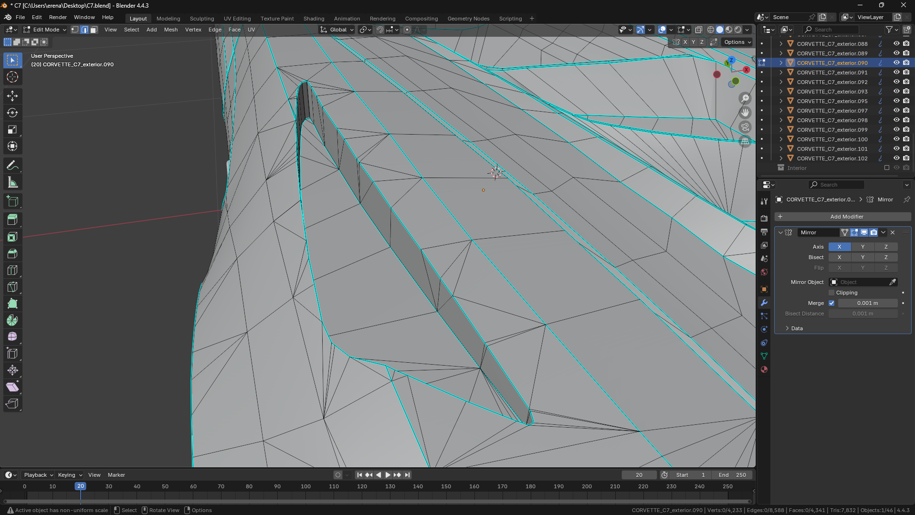Screen dimensions: 915x515
Task: Click the current frame 20 field
Action: pos(639,475)
